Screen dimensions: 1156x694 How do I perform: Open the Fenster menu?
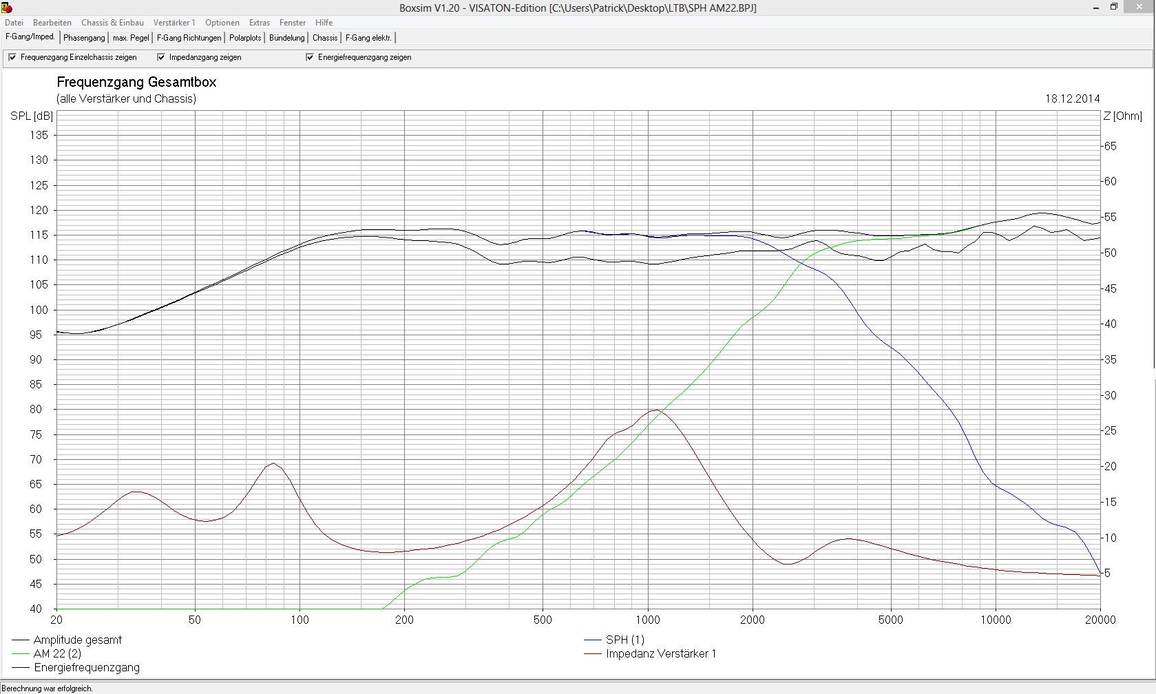pyautogui.click(x=293, y=23)
